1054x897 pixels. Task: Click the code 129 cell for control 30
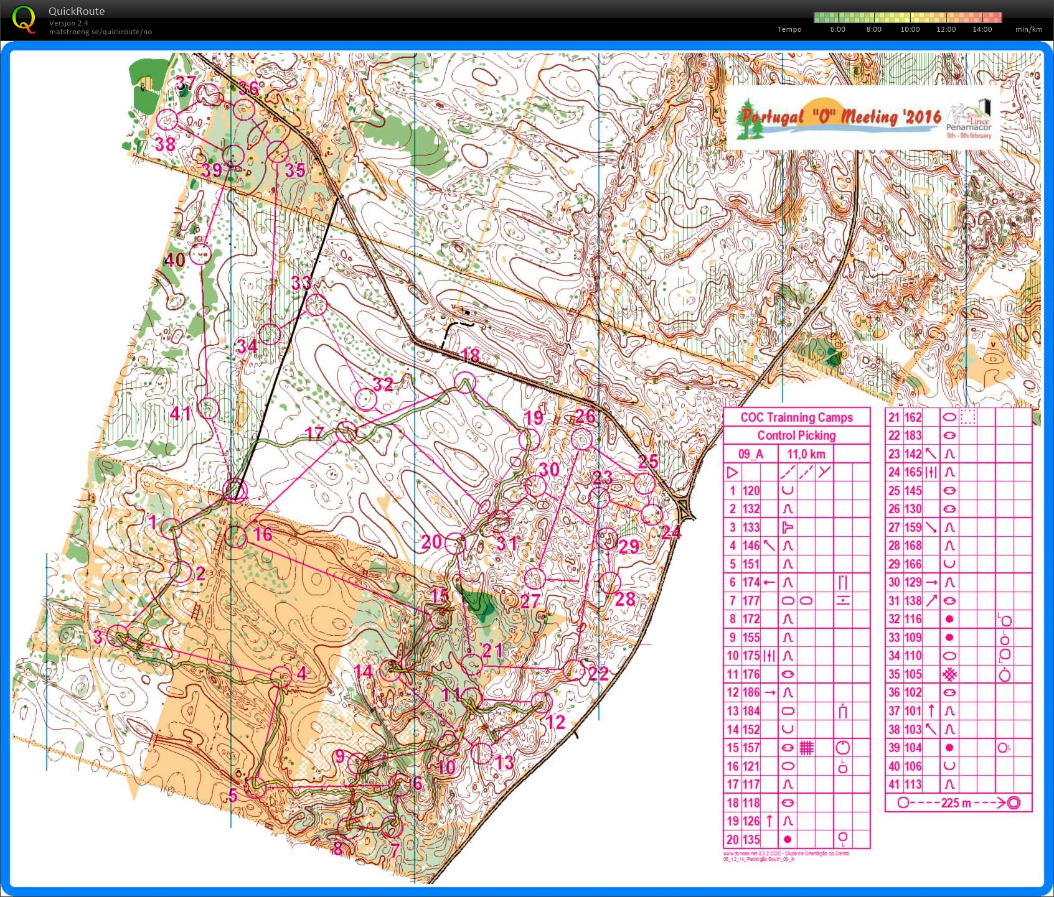click(x=913, y=582)
